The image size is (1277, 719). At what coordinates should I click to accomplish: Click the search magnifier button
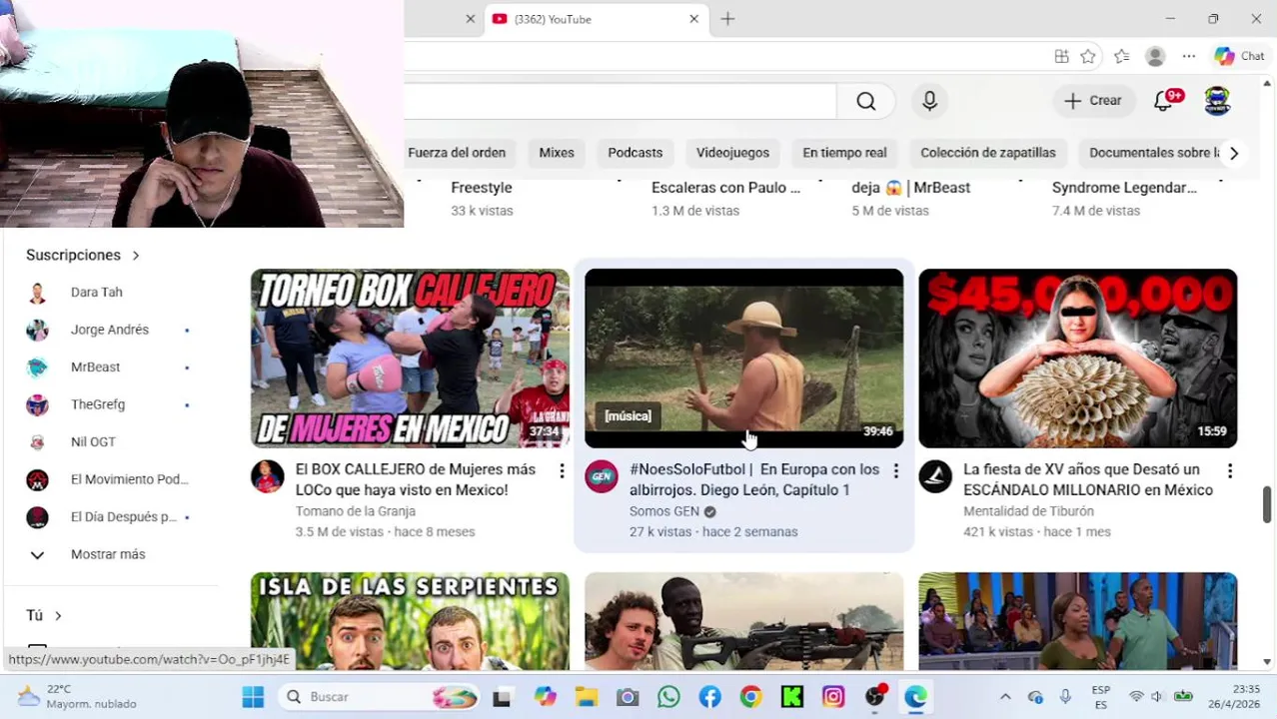pyautogui.click(x=865, y=101)
